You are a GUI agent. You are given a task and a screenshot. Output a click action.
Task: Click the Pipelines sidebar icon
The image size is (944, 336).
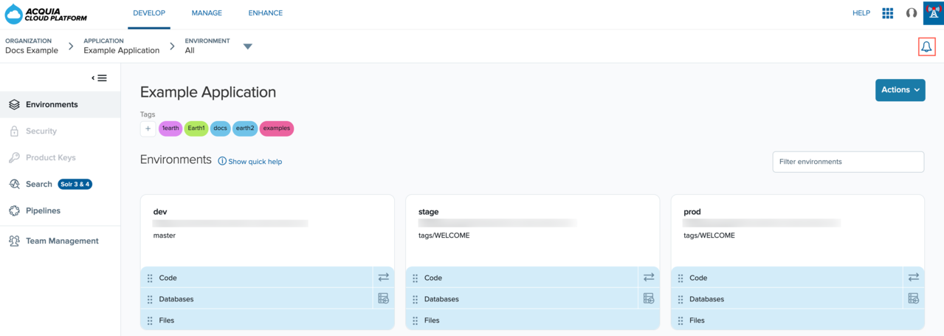click(x=14, y=211)
